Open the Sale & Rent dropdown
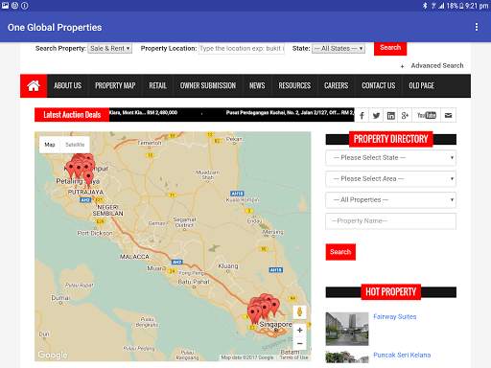The width and height of the screenshot is (491, 368). 109,49
